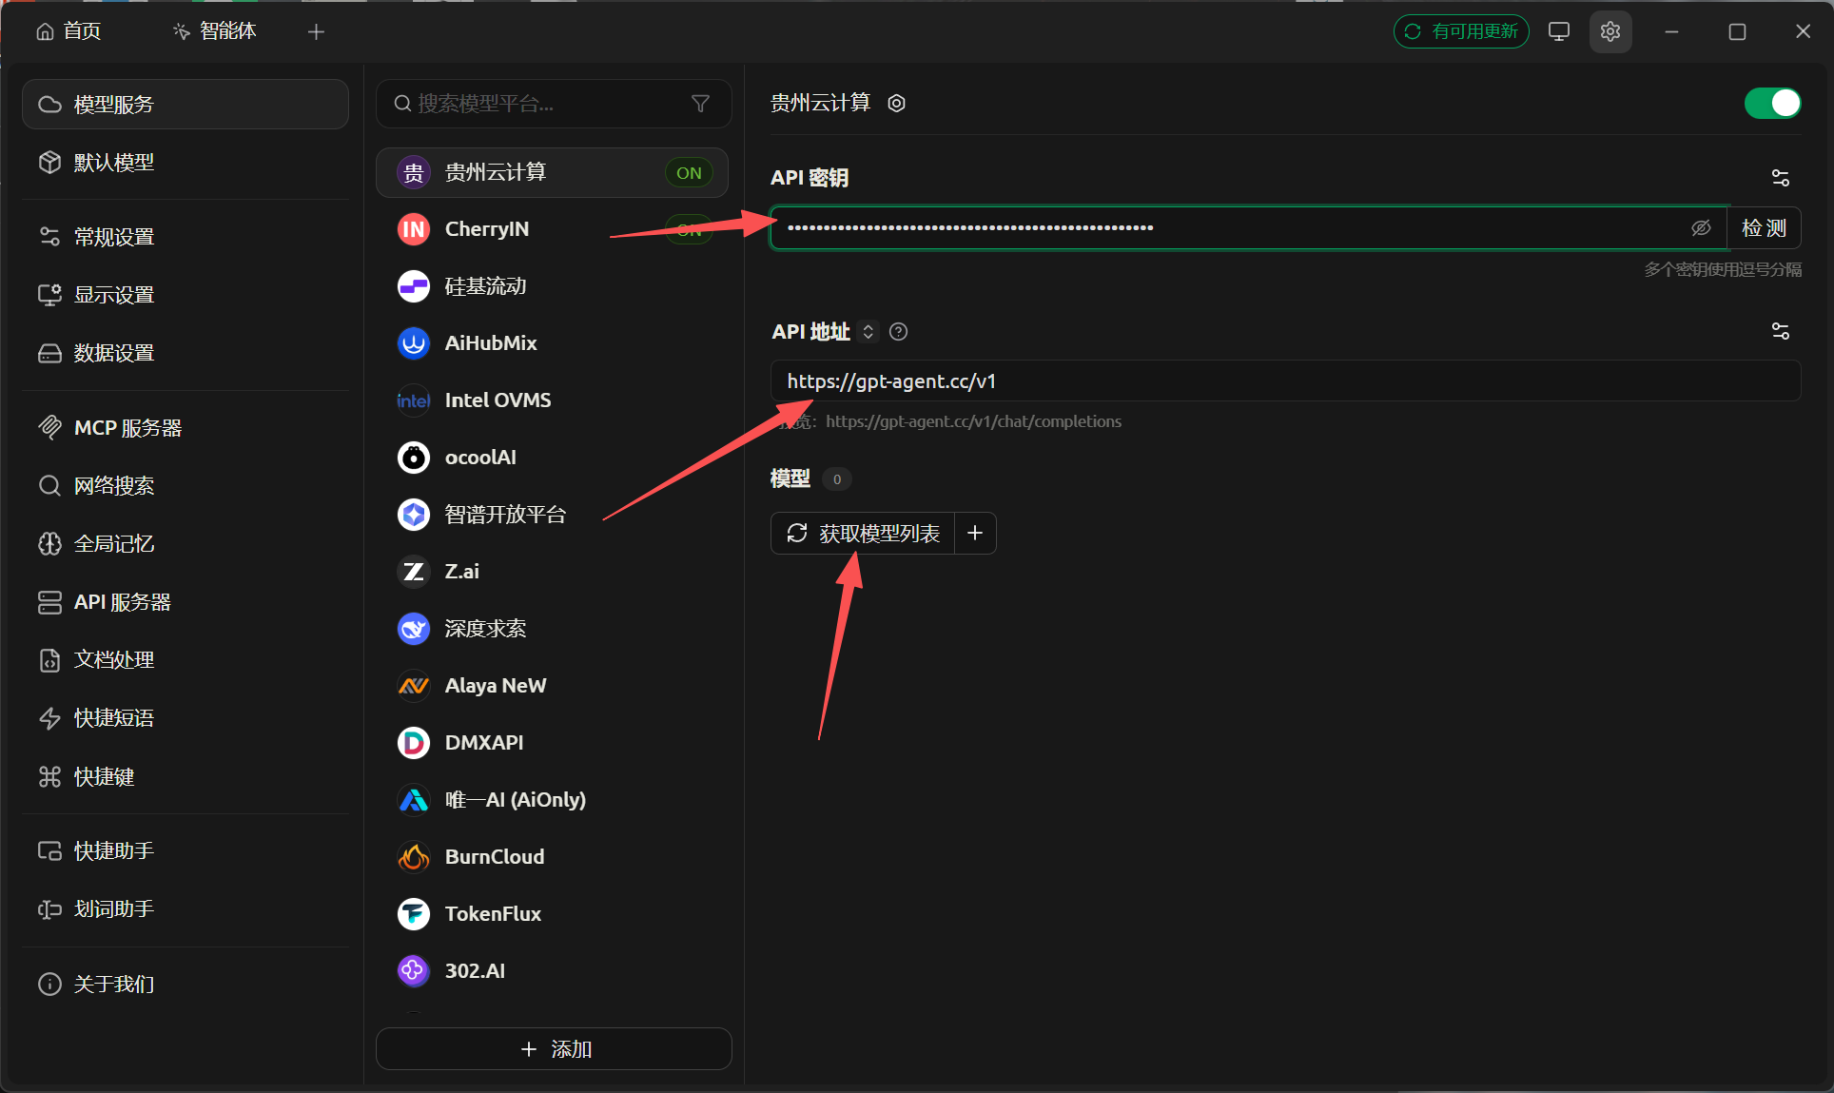Open 贵州云计算 provider settings gear icon
Screen dimensions: 1834x1093
896,104
